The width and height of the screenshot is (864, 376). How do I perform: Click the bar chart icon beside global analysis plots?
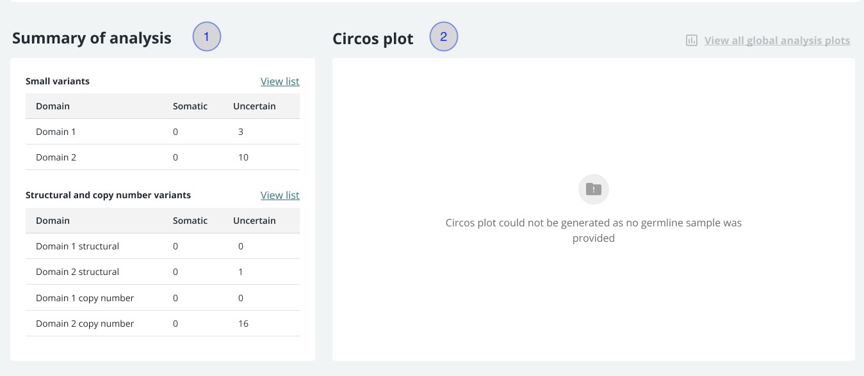point(691,40)
